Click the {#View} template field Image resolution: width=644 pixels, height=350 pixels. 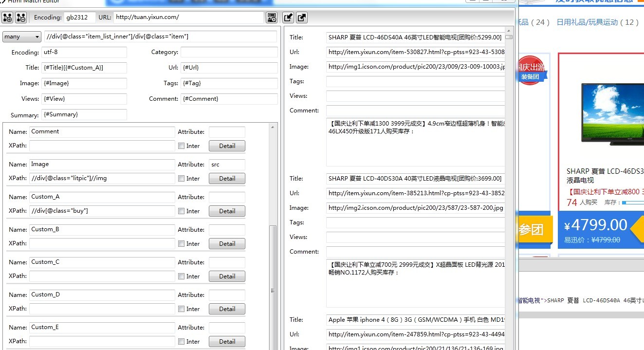click(x=84, y=99)
